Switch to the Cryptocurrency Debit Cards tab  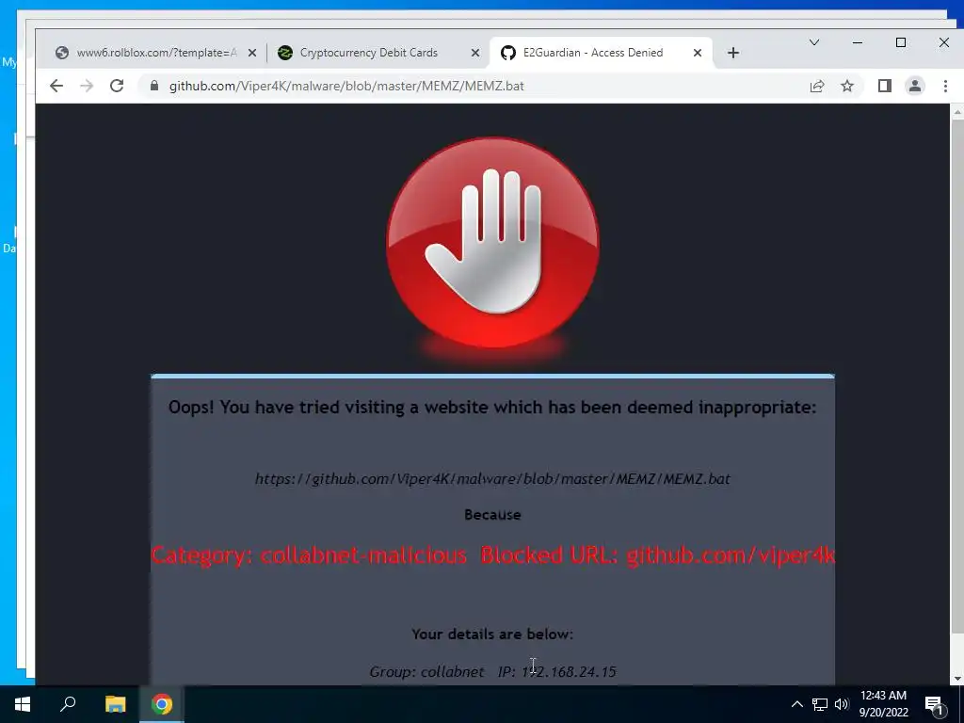pyautogui.click(x=378, y=53)
